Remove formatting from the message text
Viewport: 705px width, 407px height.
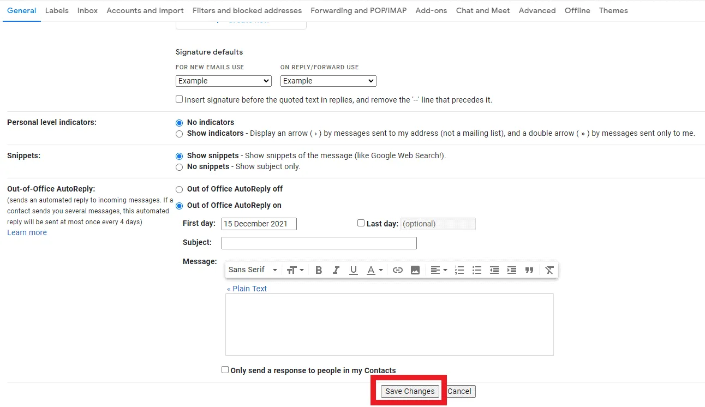point(549,270)
